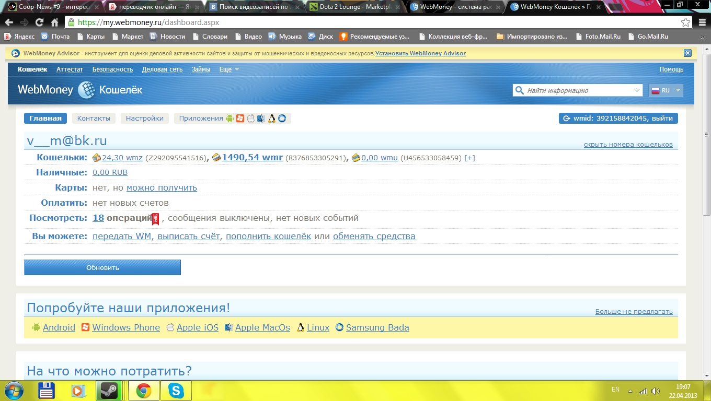Viewport: 711px width, 401px height.
Task: Close the WebMoney Advisor notification bar
Action: point(687,53)
